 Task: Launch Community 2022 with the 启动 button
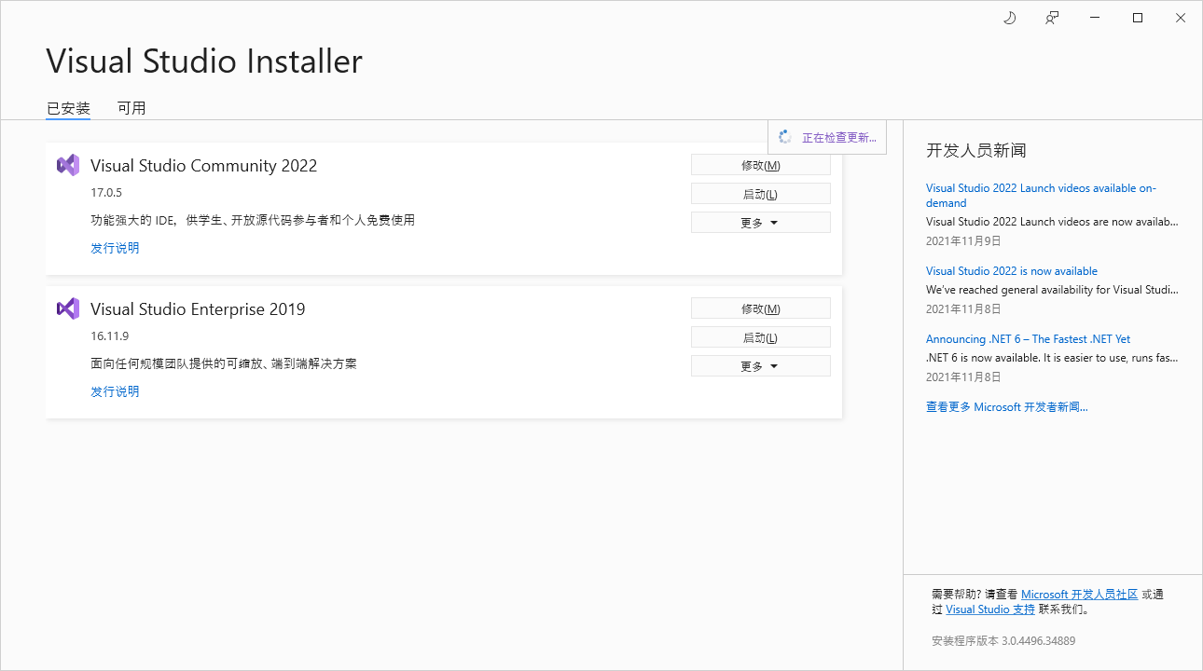pos(760,193)
